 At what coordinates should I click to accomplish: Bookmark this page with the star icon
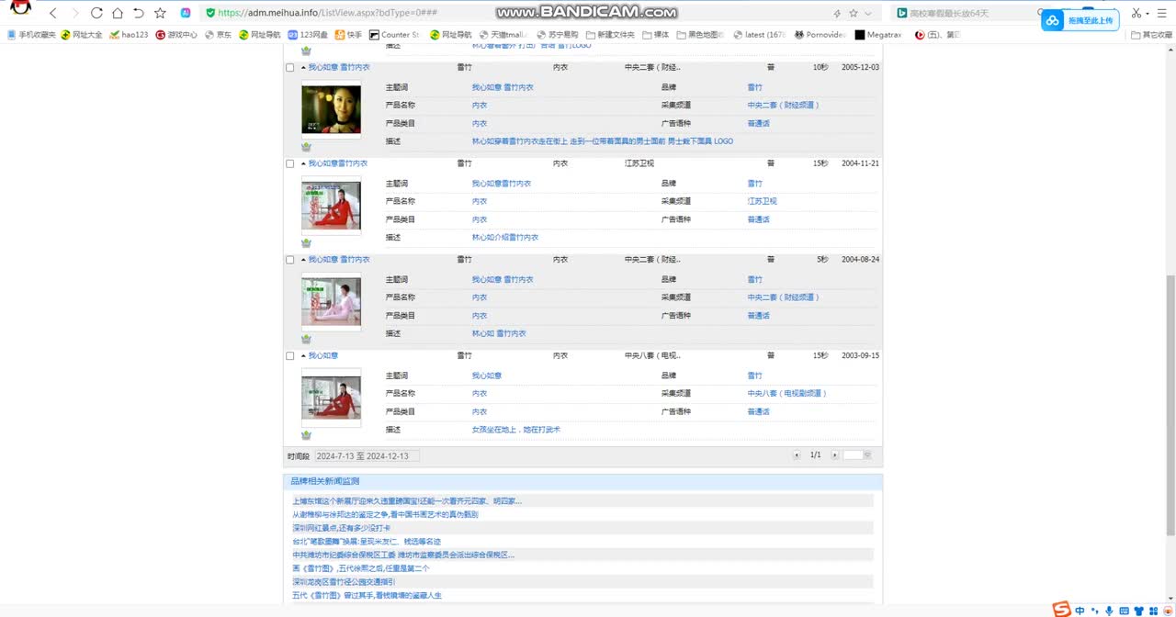click(x=160, y=13)
